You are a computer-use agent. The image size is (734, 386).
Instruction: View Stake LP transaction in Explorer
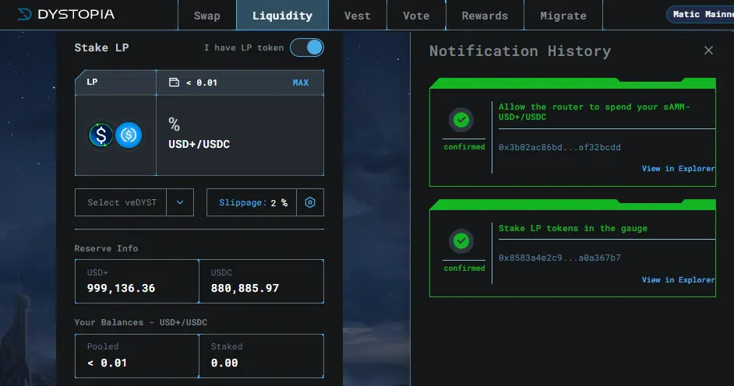(678, 279)
